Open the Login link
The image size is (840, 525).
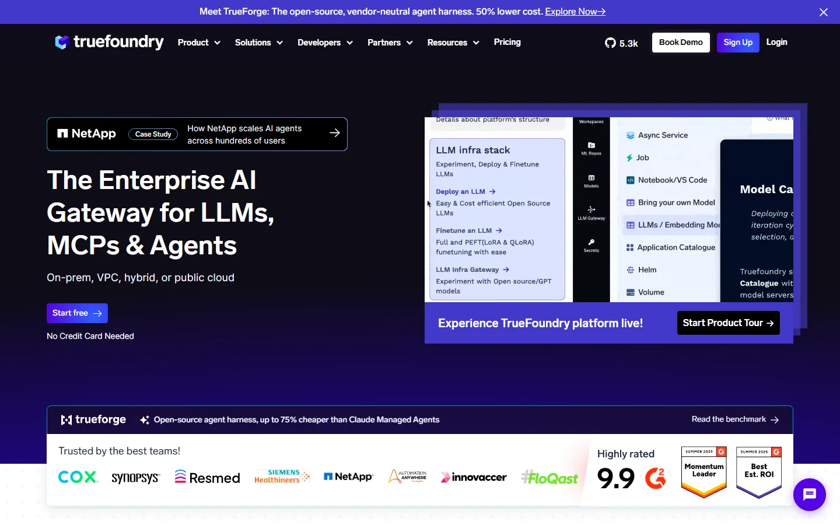(x=776, y=42)
